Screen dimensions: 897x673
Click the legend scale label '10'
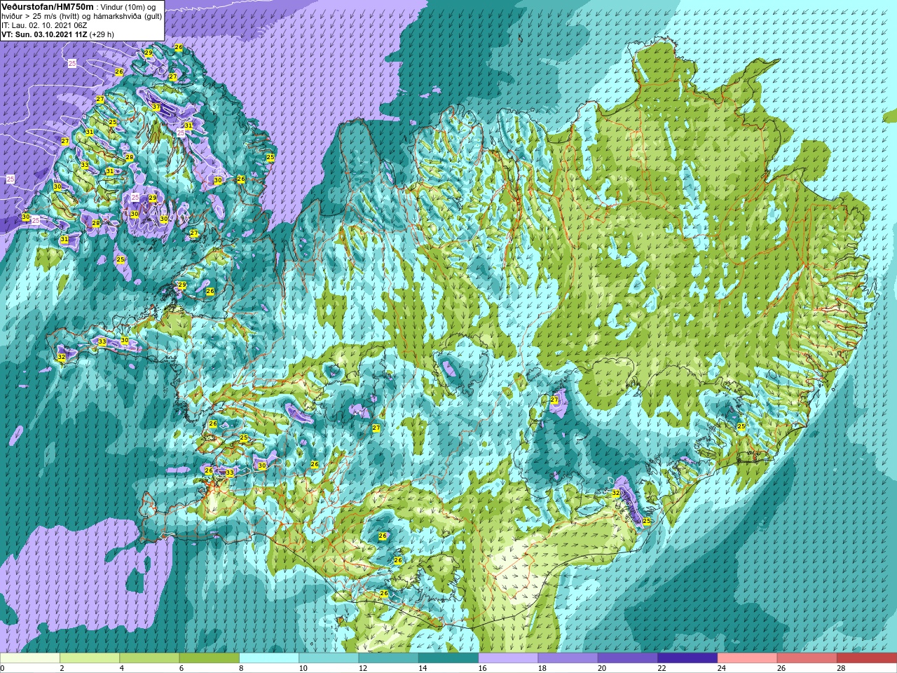pos(303,668)
